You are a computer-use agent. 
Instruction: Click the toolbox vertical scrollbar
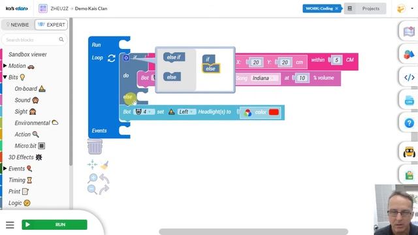tap(71, 92)
